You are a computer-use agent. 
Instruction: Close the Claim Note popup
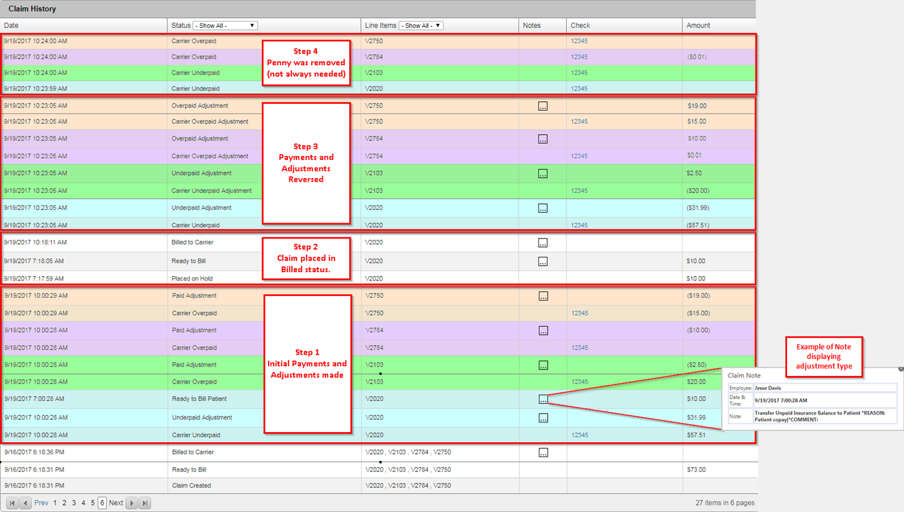pos(901,369)
